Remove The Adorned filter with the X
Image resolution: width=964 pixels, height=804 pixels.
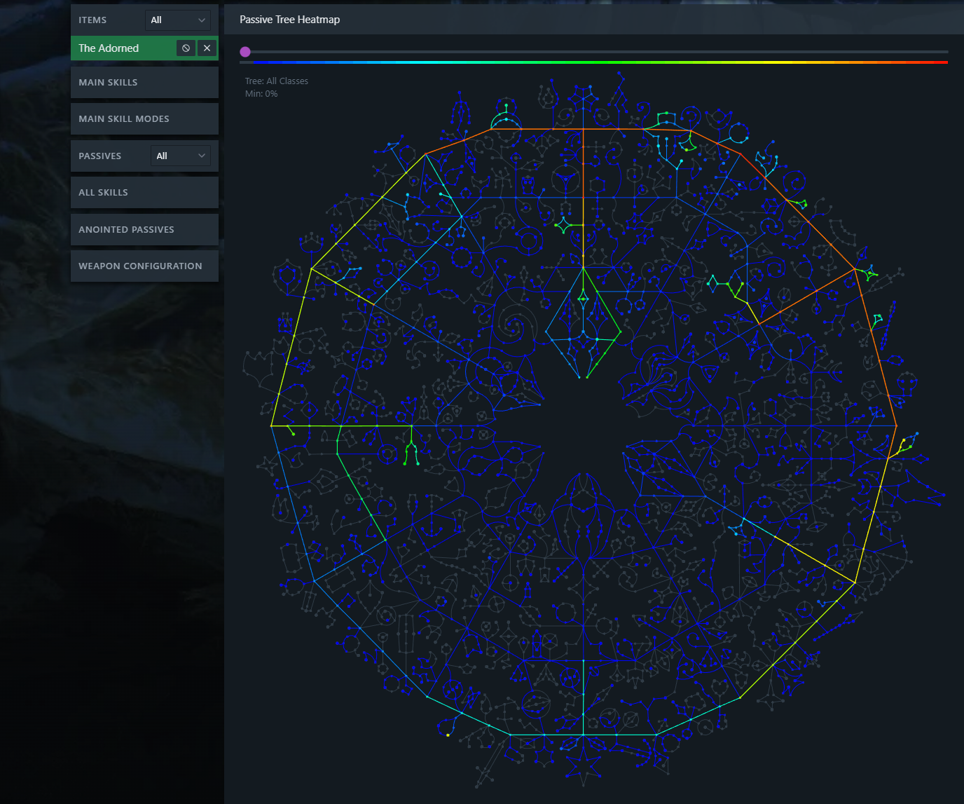pyautogui.click(x=207, y=48)
